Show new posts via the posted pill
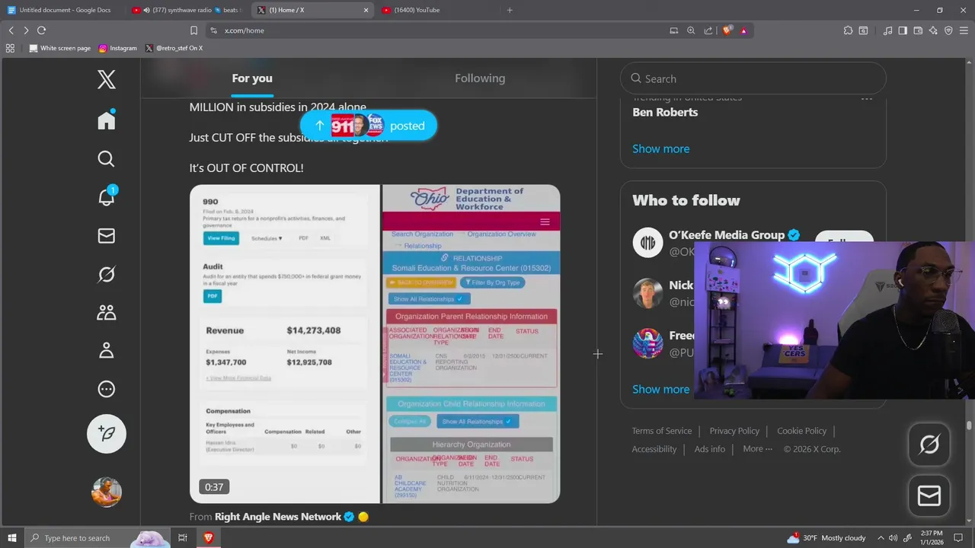 tap(369, 126)
